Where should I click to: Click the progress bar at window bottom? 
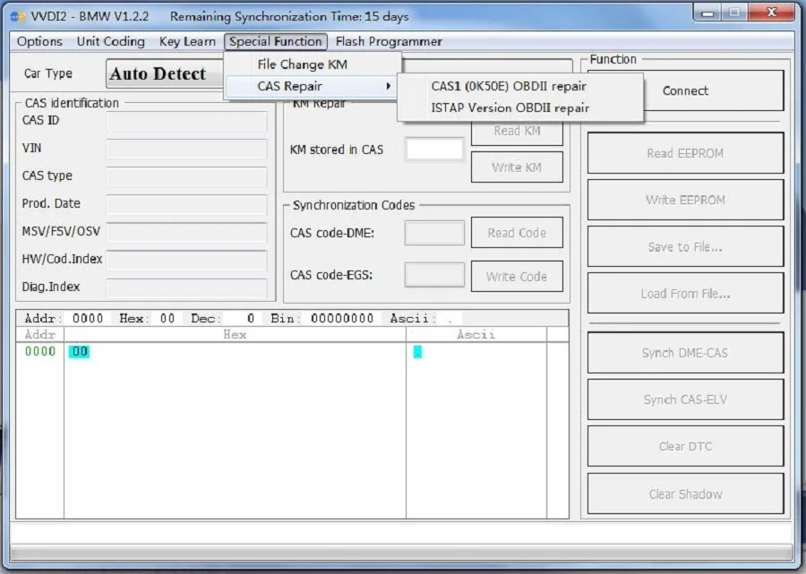(401, 553)
